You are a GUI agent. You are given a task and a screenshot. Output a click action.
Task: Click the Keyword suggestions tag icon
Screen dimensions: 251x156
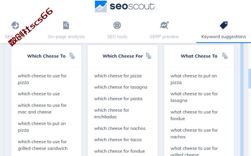tap(224, 25)
